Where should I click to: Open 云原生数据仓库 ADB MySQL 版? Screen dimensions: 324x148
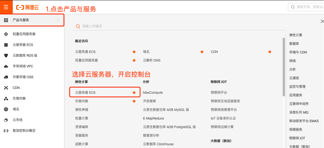click(166, 110)
